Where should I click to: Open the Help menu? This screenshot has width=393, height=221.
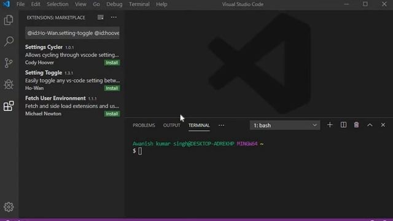click(161, 4)
